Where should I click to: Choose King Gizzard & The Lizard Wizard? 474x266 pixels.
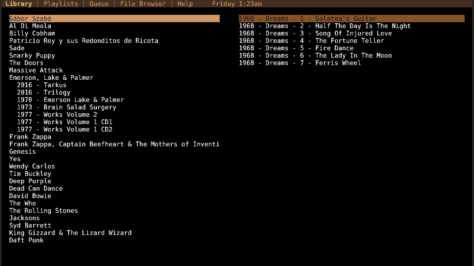70,233
